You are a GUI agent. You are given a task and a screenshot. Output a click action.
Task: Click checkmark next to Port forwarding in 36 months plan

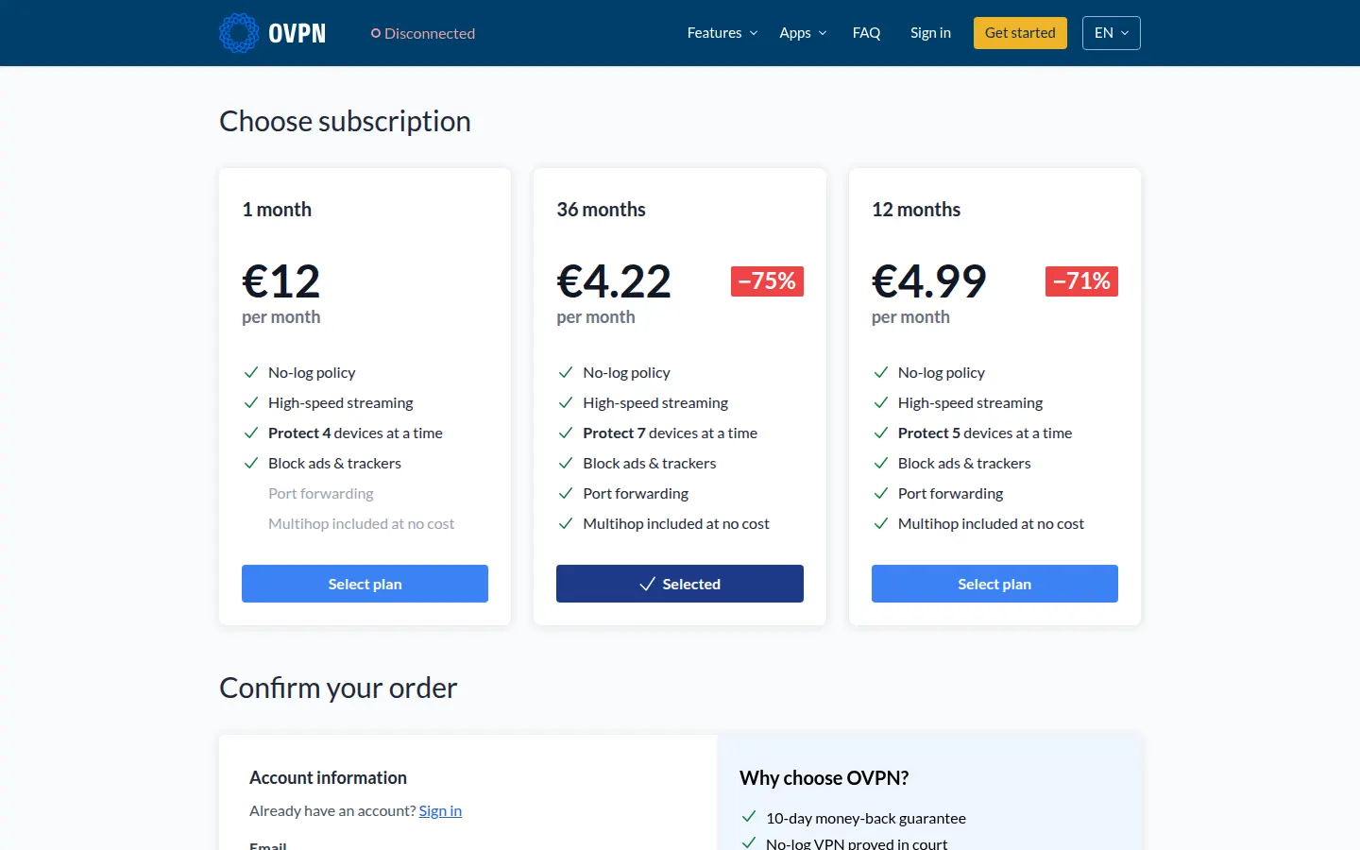(x=566, y=494)
